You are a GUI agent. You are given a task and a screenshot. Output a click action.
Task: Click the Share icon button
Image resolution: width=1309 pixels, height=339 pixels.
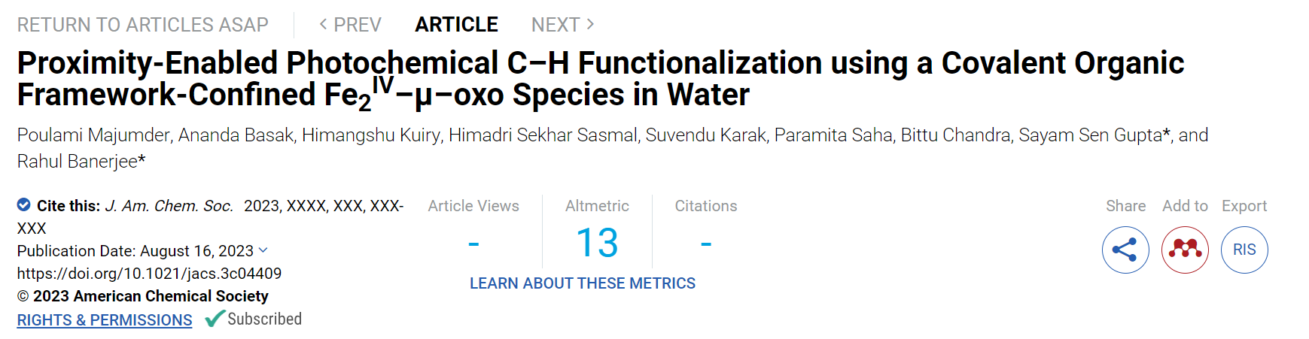[1125, 250]
